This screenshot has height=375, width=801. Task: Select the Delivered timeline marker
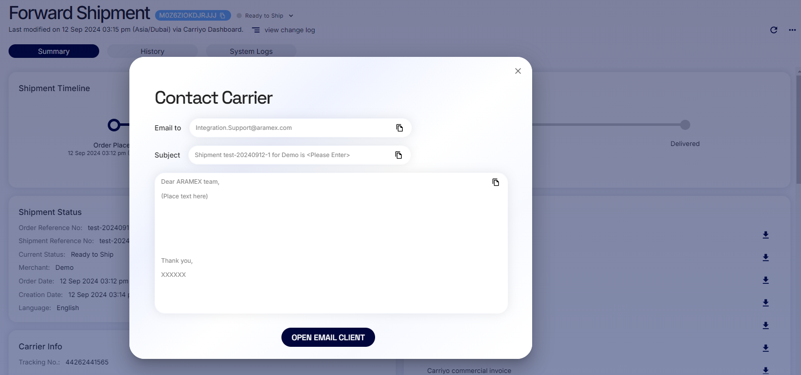pos(685,125)
